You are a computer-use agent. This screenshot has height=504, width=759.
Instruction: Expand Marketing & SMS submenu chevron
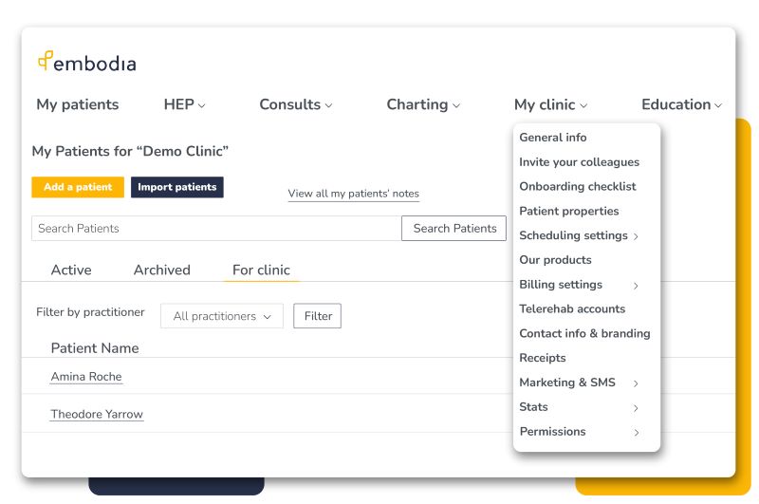(636, 383)
